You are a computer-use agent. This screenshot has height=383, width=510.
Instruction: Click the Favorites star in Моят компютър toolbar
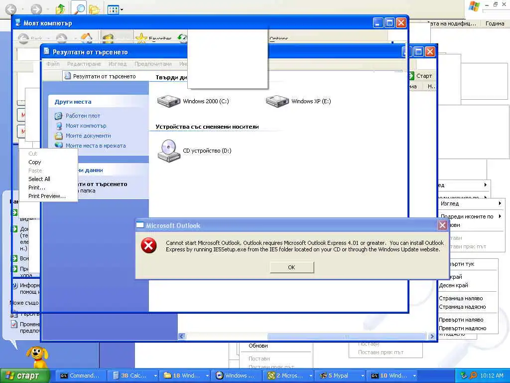pos(141,38)
